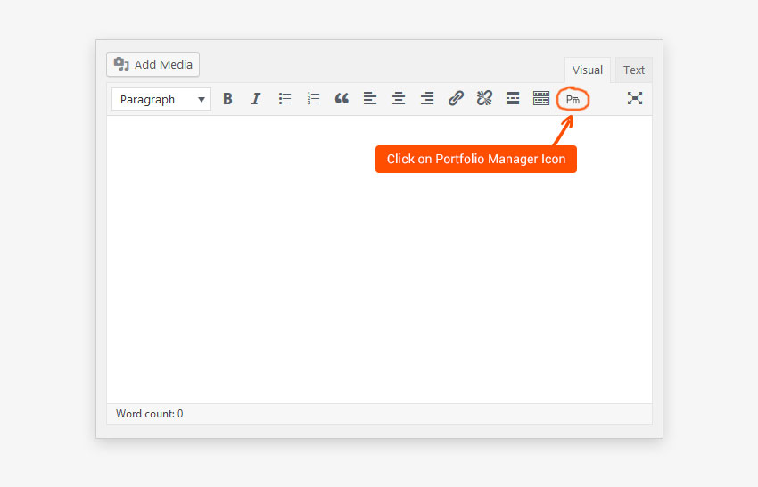This screenshot has width=758, height=487.
Task: Click the Add Media button
Action: pos(153,64)
